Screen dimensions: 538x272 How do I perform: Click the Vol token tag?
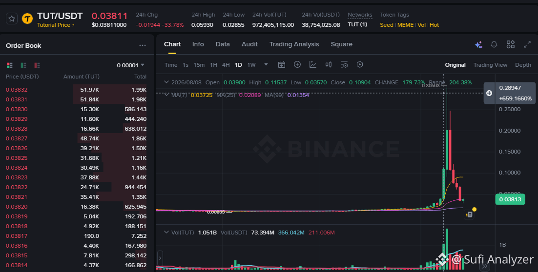click(422, 25)
